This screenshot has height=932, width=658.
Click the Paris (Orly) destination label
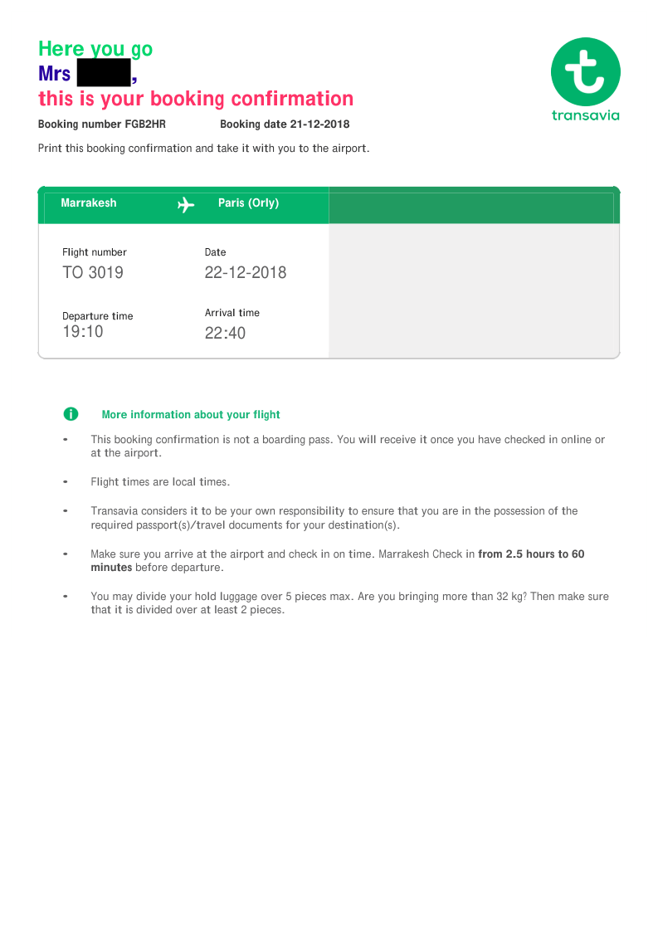(x=248, y=203)
